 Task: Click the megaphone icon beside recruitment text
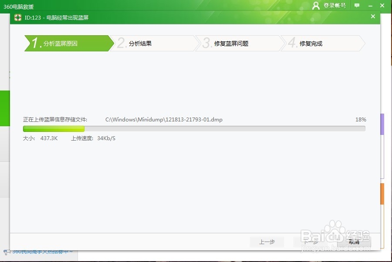click(x=6, y=251)
